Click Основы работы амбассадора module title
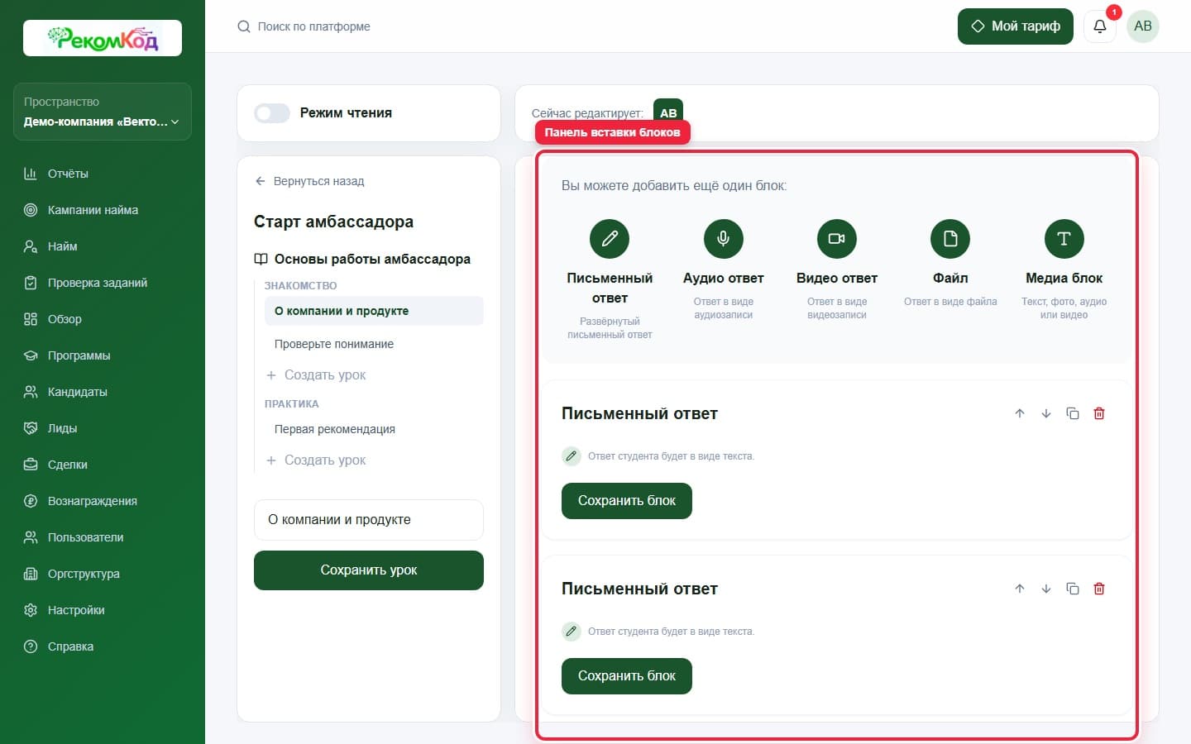 tap(372, 259)
